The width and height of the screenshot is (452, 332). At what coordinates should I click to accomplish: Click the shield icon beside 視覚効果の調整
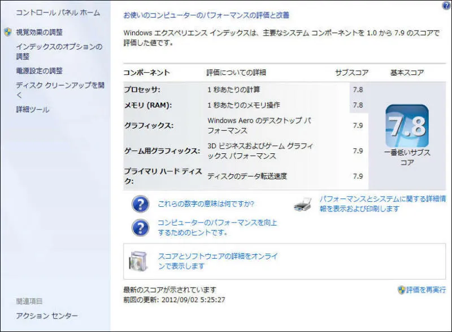click(x=8, y=32)
